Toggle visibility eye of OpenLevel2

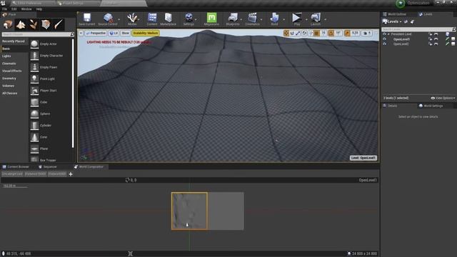384,44
